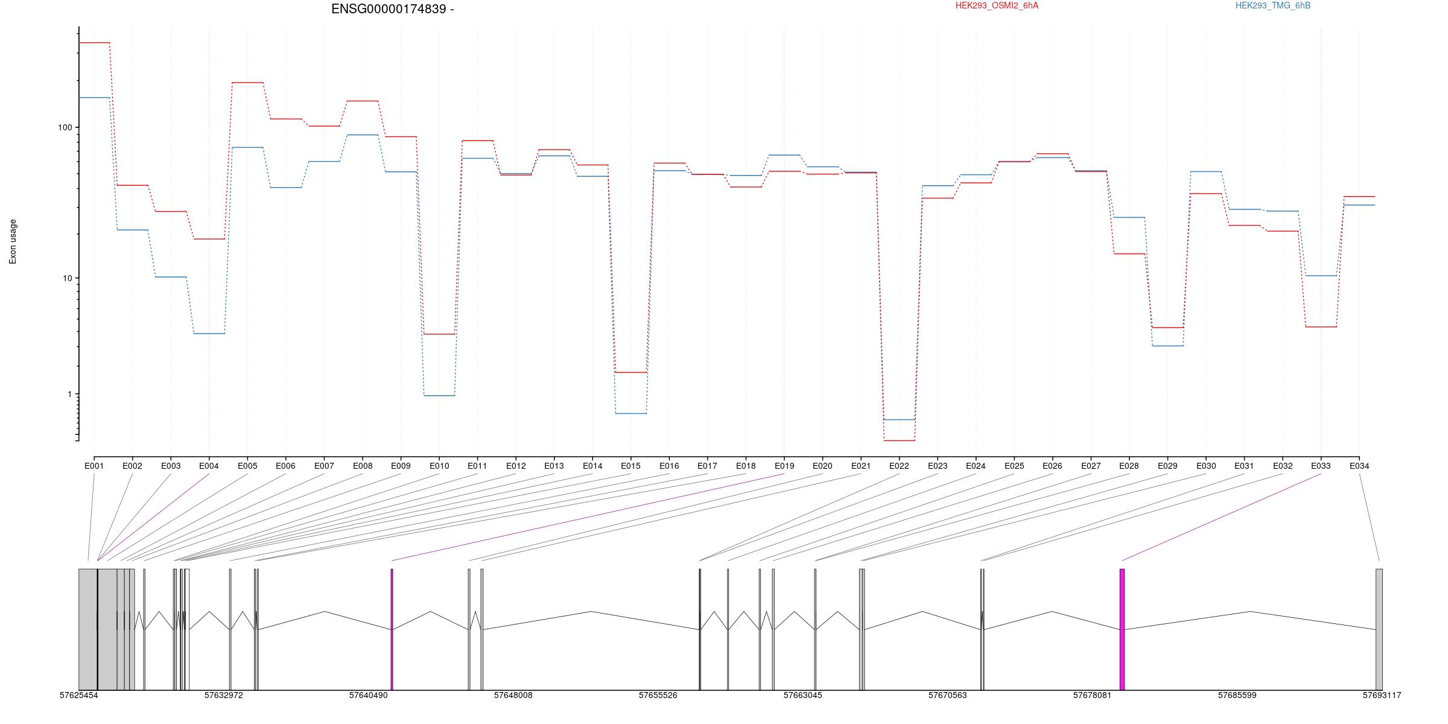Click the E034 exon label
The width and height of the screenshot is (1448, 724).
1359,466
